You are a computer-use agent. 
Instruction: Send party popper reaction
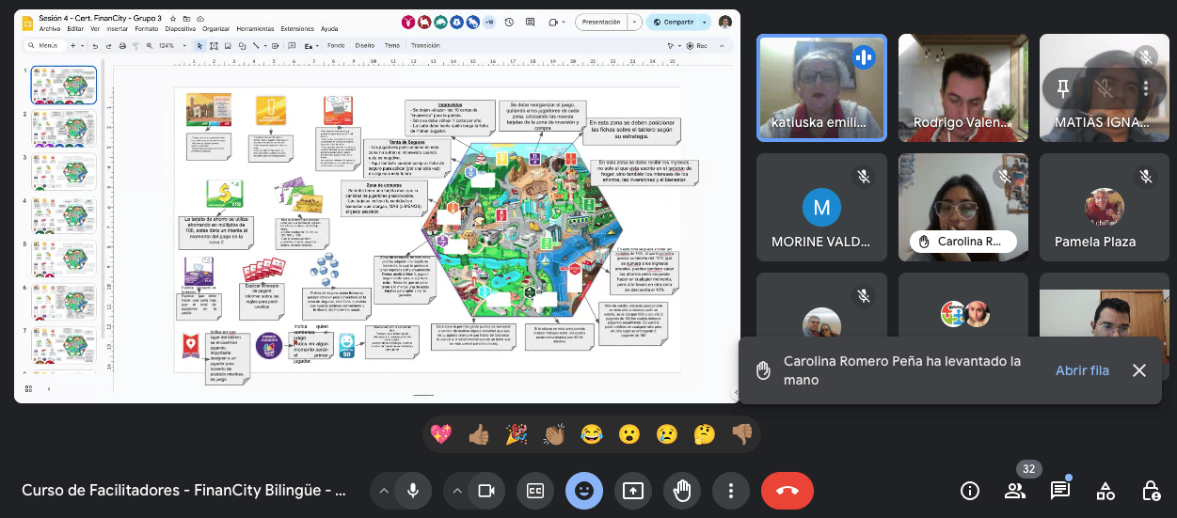[x=517, y=434]
